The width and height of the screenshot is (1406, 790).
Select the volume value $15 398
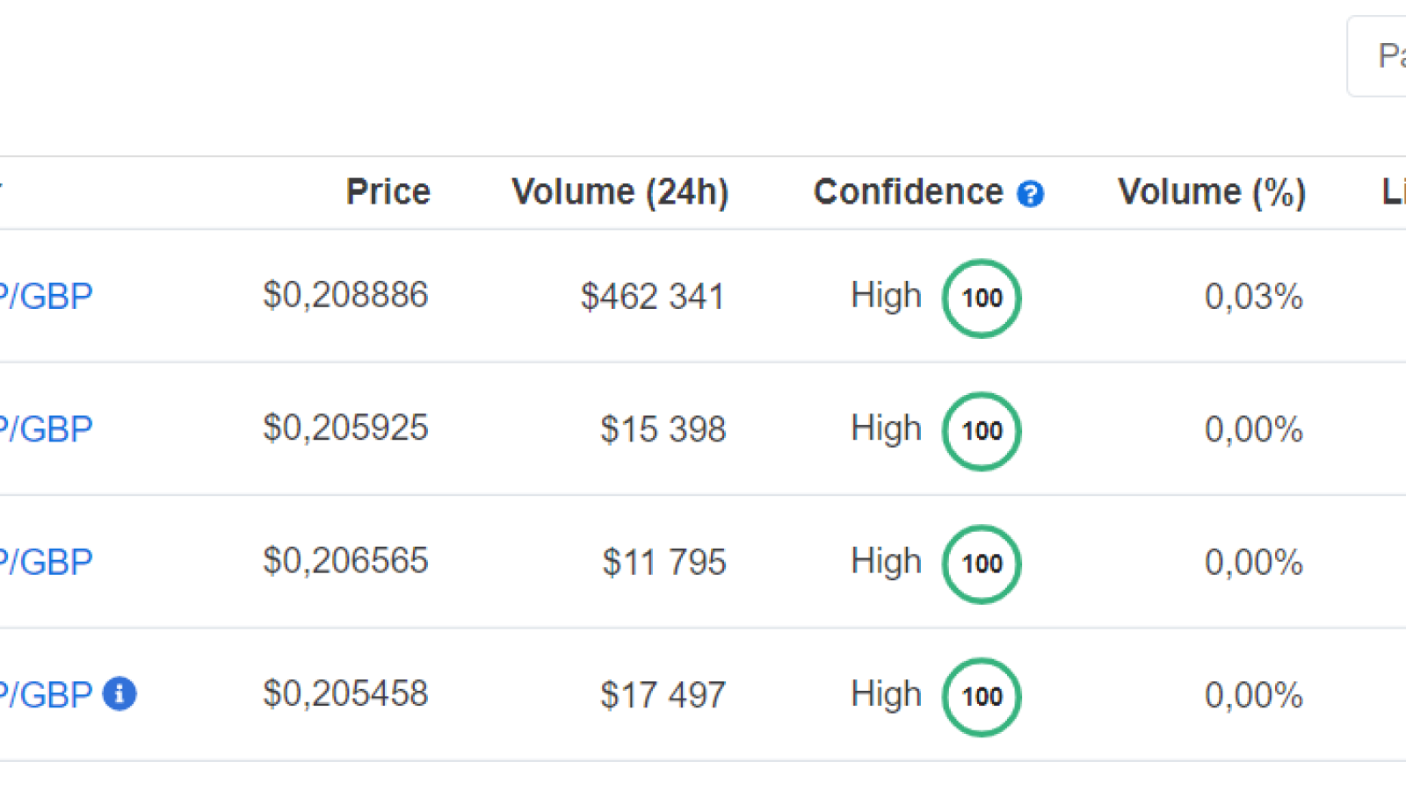(663, 429)
